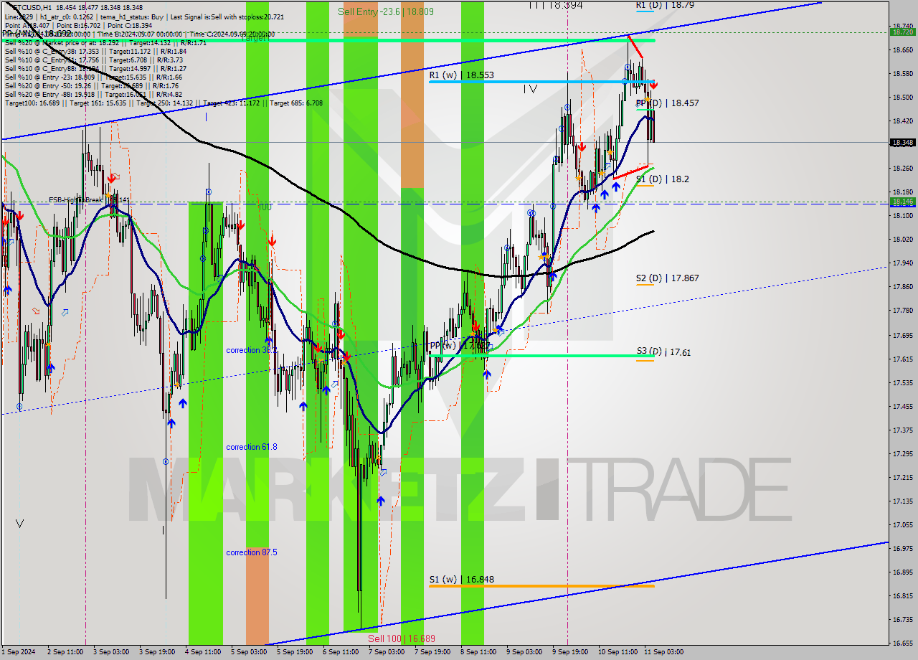This screenshot has height=660, width=918.
Task: Click the current price tag 18.348
Action: (x=902, y=143)
